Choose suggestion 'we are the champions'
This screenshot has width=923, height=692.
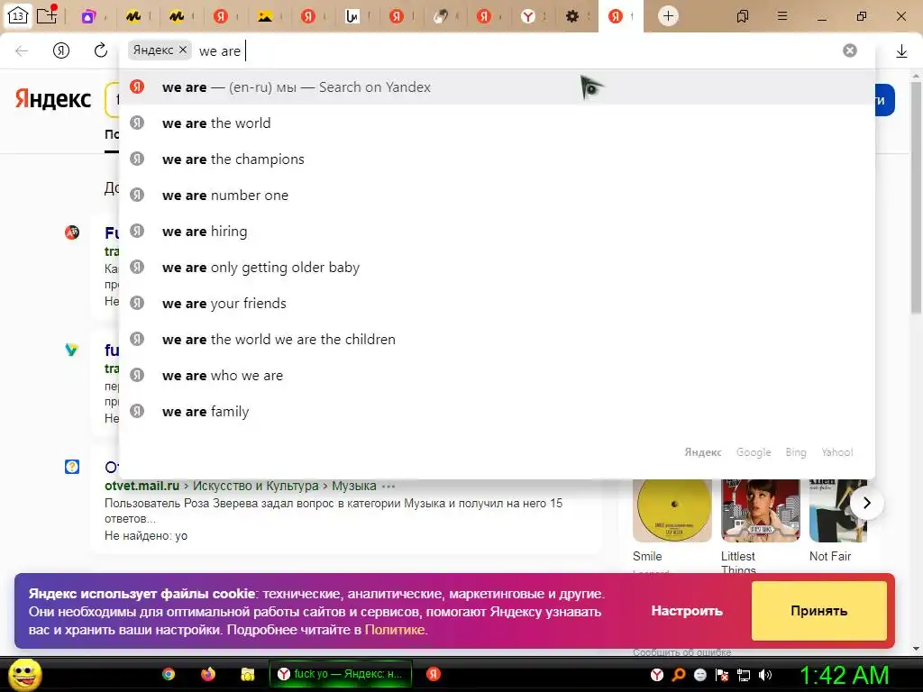pyautogui.click(x=497, y=159)
